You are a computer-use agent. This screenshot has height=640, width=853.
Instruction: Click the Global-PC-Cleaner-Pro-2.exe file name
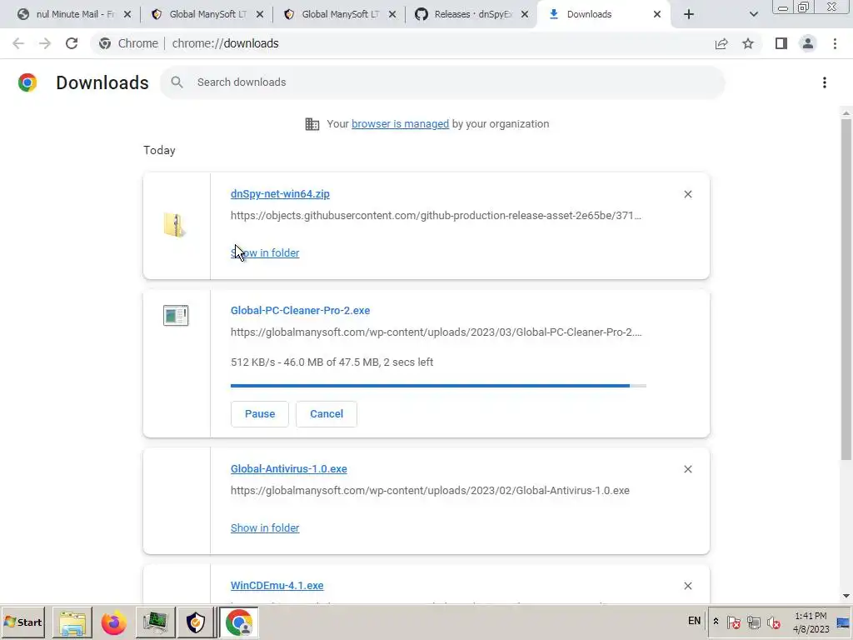300,311
